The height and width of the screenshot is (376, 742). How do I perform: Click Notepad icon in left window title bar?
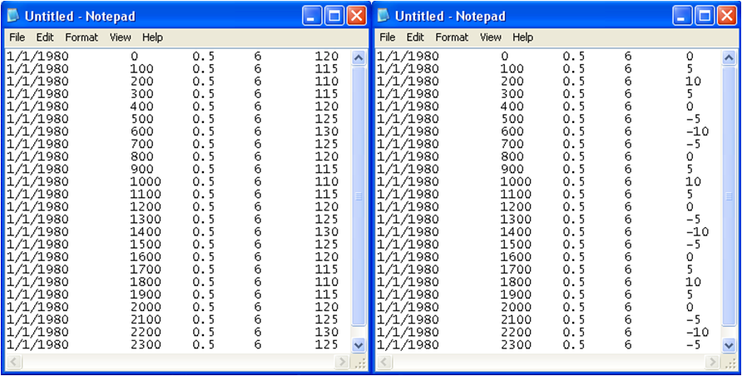pos(13,16)
